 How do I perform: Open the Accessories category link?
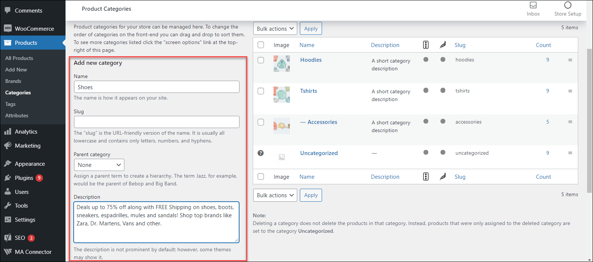[322, 122]
